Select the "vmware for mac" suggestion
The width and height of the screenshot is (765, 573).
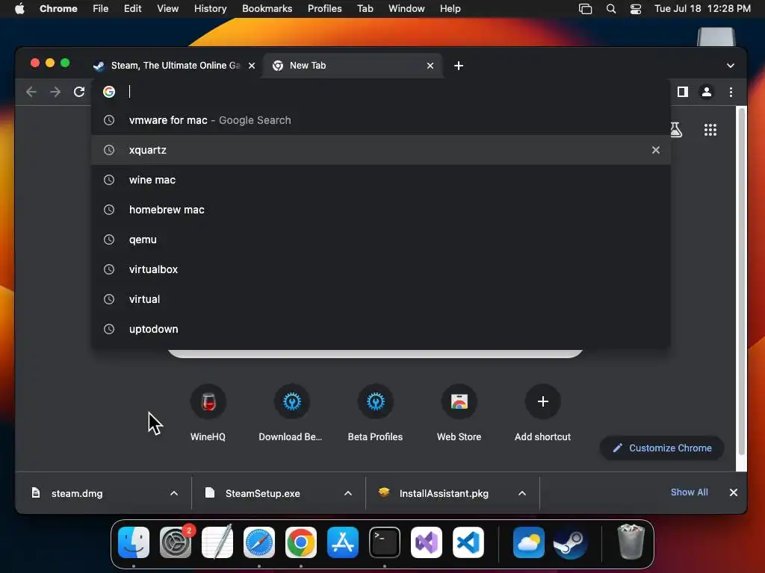(x=380, y=120)
